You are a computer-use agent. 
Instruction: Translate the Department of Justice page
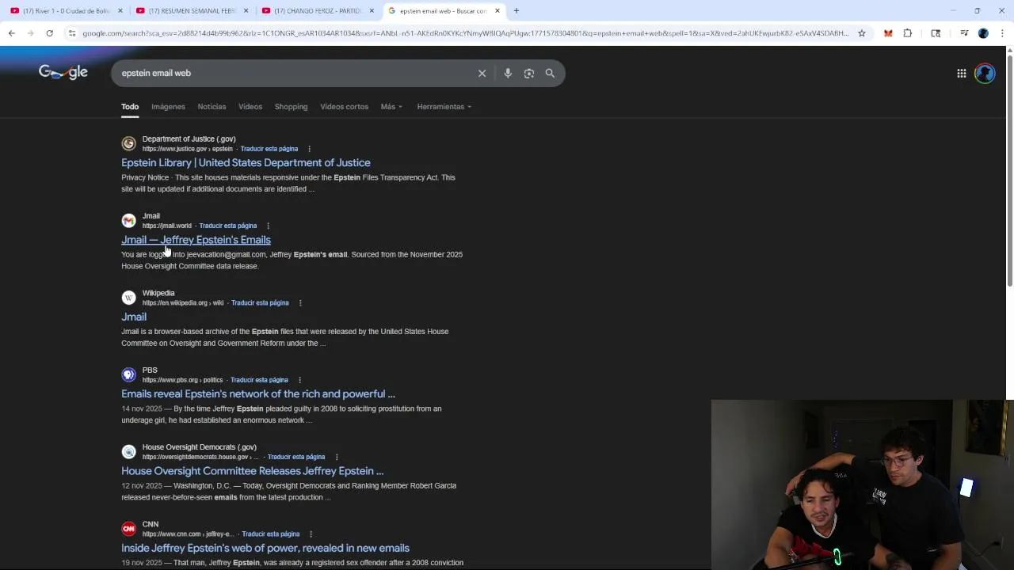269,149
